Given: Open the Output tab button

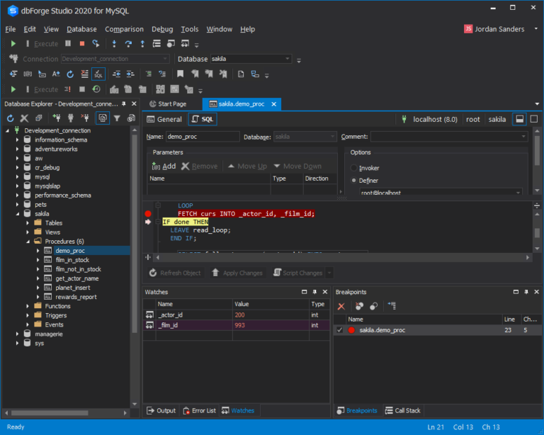Looking at the screenshot, I should 161,411.
